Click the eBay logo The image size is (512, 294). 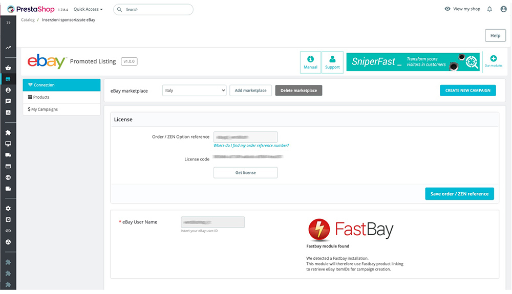click(47, 61)
